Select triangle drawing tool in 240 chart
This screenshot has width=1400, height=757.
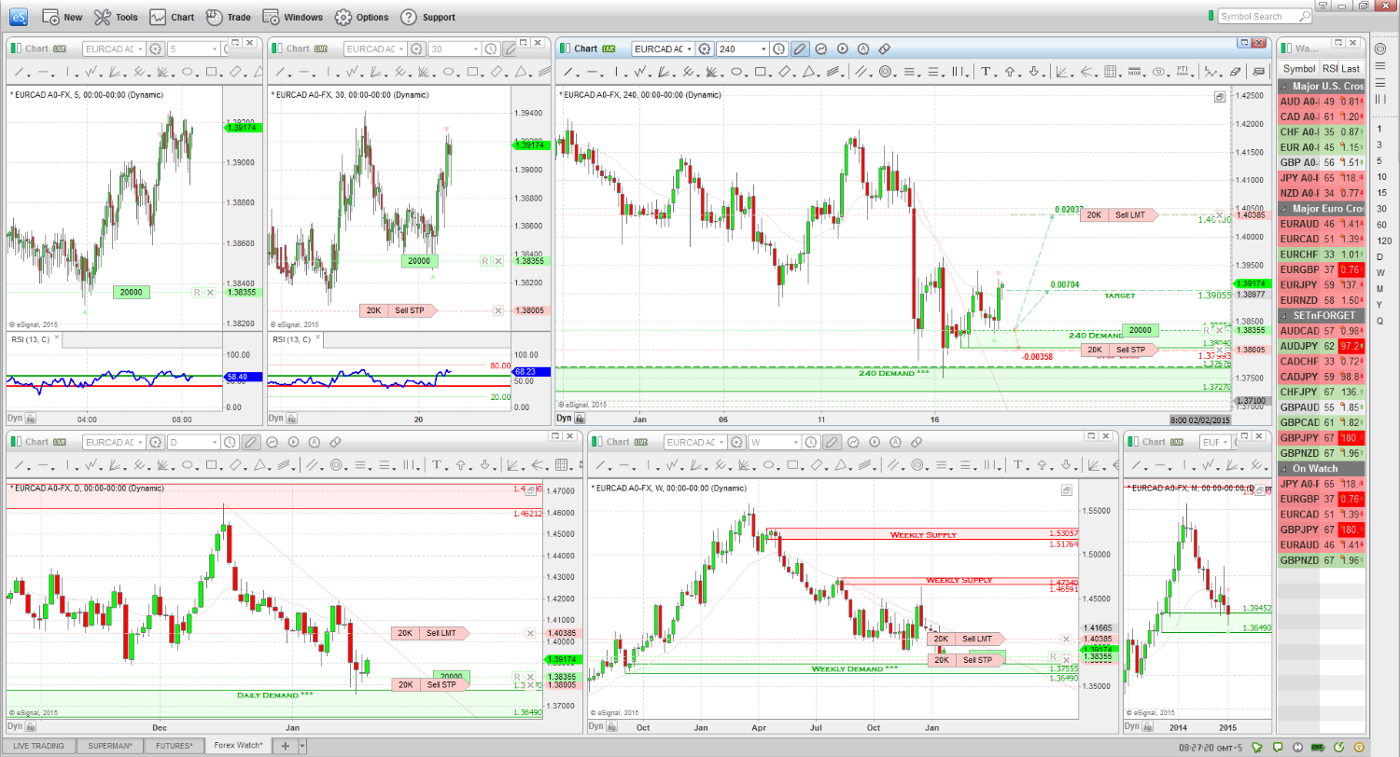coord(809,72)
